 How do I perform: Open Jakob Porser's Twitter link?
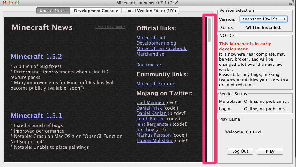coord(150,119)
